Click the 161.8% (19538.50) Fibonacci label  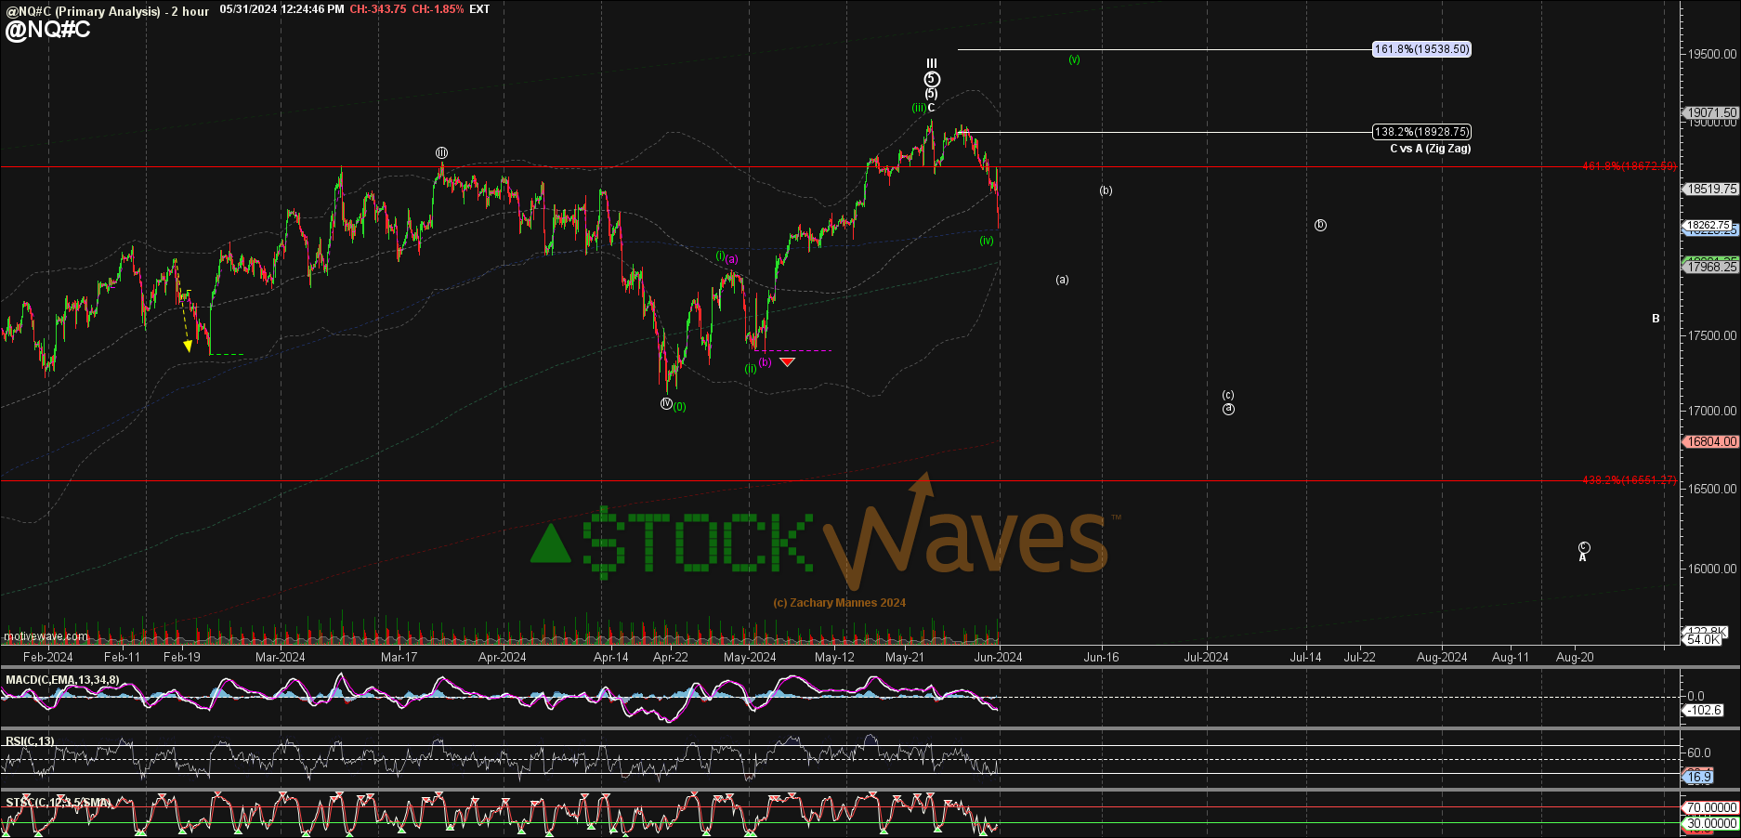[1421, 49]
